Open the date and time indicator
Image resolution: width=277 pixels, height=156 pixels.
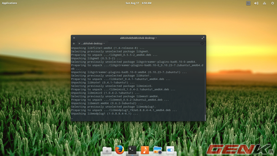(138, 3)
